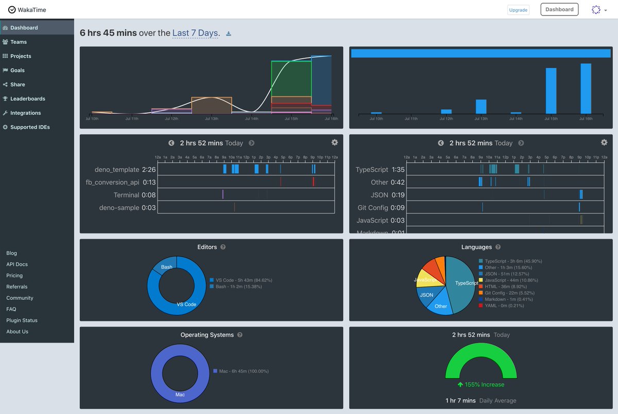Open the Referrals link
618x414 pixels.
(x=17, y=287)
